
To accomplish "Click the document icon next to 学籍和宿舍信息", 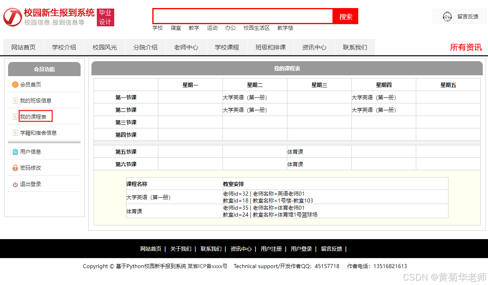I will 15,133.
